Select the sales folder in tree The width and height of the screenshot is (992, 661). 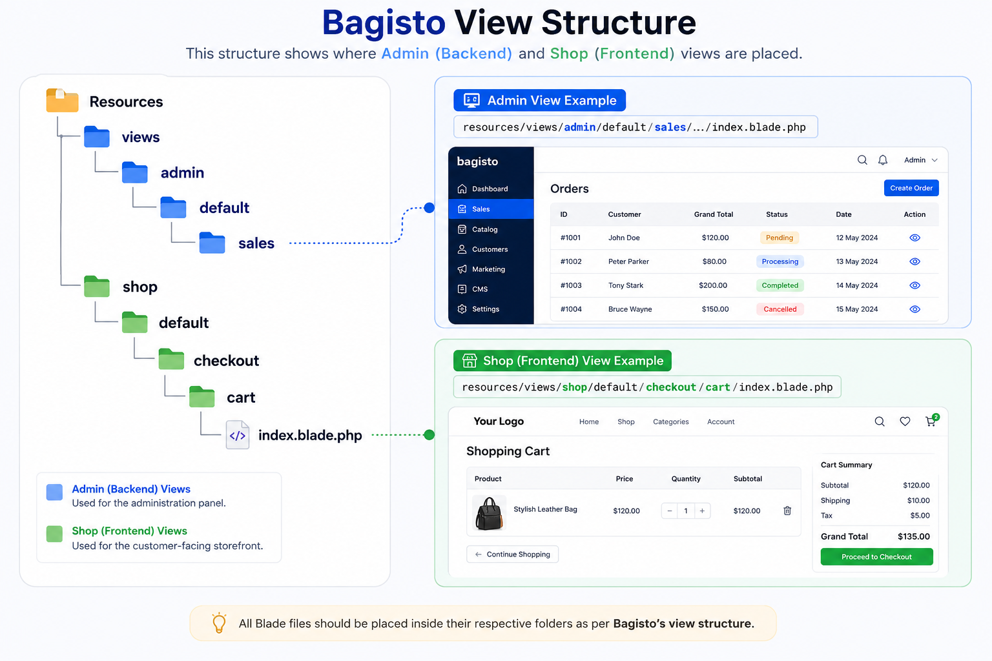(x=212, y=243)
